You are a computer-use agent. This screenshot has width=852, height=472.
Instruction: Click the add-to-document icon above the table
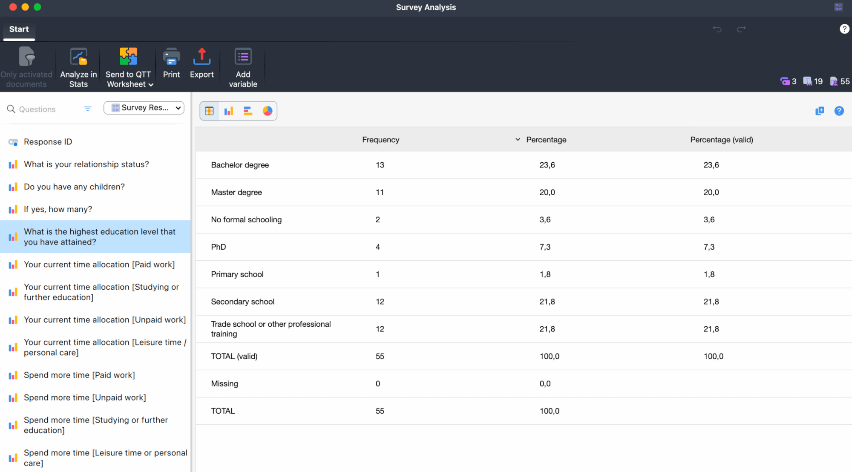819,111
